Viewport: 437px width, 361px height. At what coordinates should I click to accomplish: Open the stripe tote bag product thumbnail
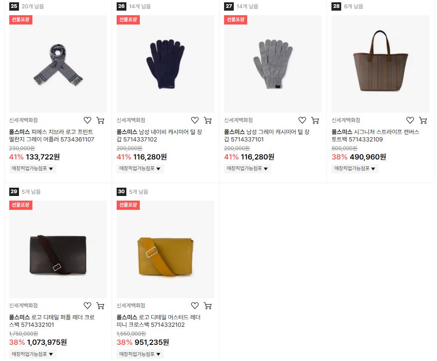(381, 64)
